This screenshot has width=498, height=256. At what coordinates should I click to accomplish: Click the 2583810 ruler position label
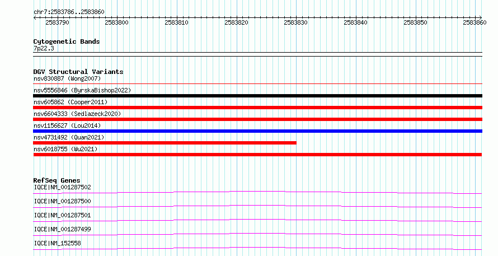point(176,22)
